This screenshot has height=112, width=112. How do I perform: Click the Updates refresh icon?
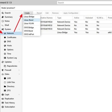[x=3, y=62]
